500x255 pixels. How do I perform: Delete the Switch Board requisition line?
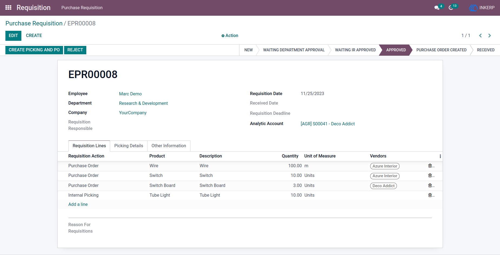pyautogui.click(x=430, y=186)
